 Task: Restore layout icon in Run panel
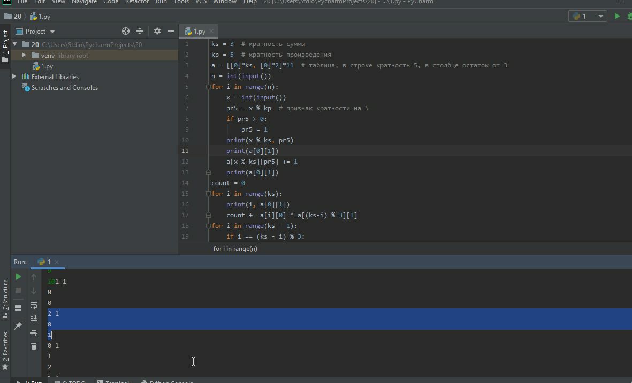(x=18, y=308)
